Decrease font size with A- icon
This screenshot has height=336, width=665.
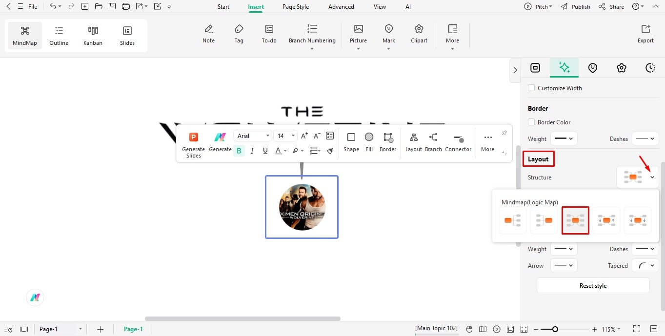click(x=317, y=136)
